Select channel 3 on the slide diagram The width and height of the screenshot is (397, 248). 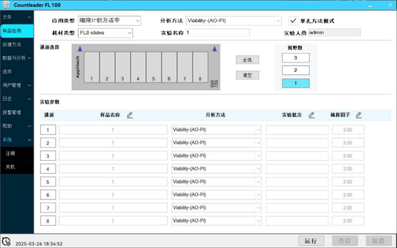[x=123, y=67]
